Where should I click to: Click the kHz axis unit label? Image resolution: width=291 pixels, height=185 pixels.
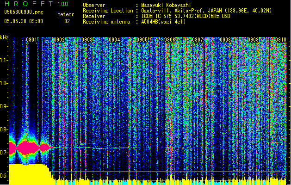pos(4,37)
